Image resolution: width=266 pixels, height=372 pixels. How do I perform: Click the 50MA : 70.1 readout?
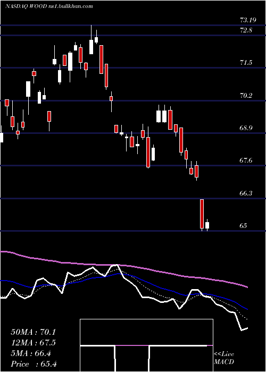(x=33, y=332)
